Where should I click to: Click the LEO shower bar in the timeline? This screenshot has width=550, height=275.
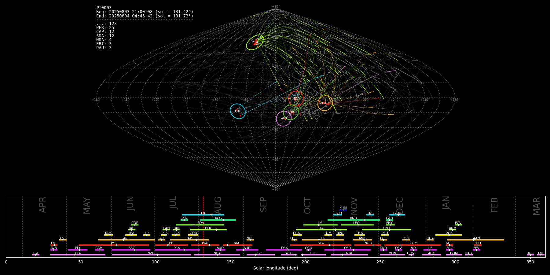pyautogui.click(x=357, y=225)
